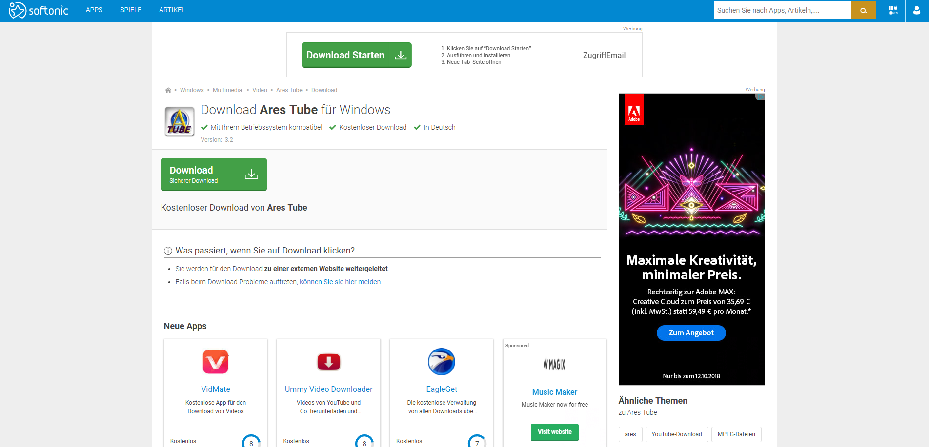Click Zum Angebot in Adobe ad

[691, 333]
